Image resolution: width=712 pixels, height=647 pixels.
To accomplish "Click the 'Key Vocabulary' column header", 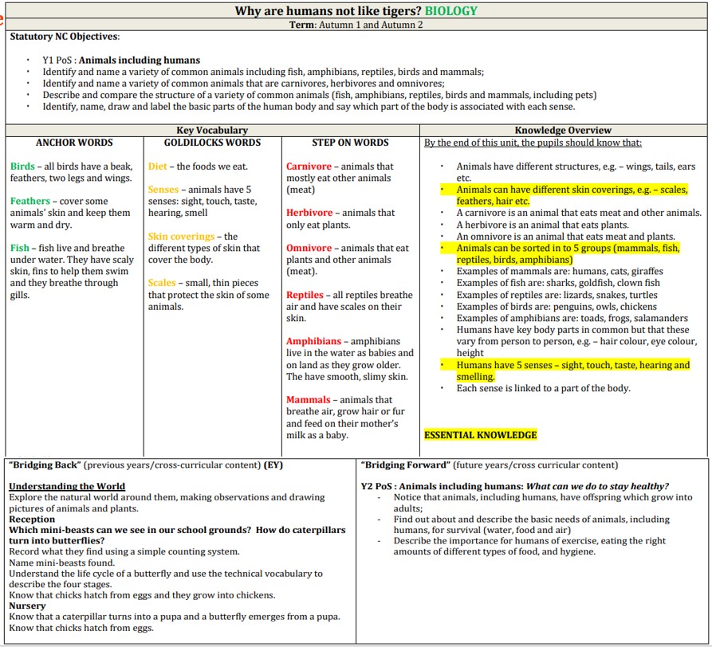I will (x=211, y=130).
